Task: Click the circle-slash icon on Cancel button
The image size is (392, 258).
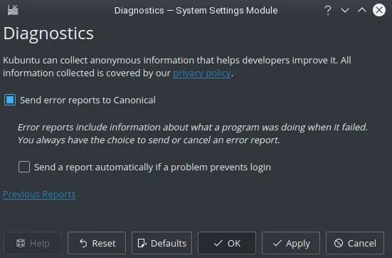Action: tap(339, 243)
